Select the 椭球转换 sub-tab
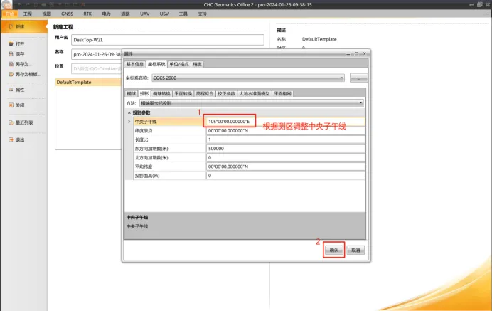The image size is (492, 311). pyautogui.click(x=161, y=94)
